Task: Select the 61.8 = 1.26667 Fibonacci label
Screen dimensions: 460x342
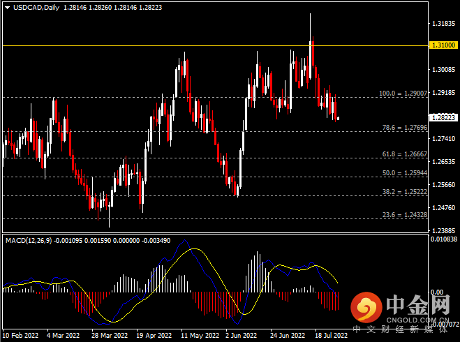Action: pyautogui.click(x=405, y=154)
